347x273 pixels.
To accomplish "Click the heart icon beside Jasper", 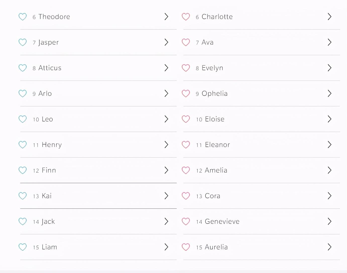I will [x=23, y=42].
